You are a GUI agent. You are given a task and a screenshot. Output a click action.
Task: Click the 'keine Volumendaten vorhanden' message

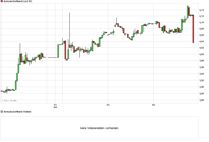point(99,128)
